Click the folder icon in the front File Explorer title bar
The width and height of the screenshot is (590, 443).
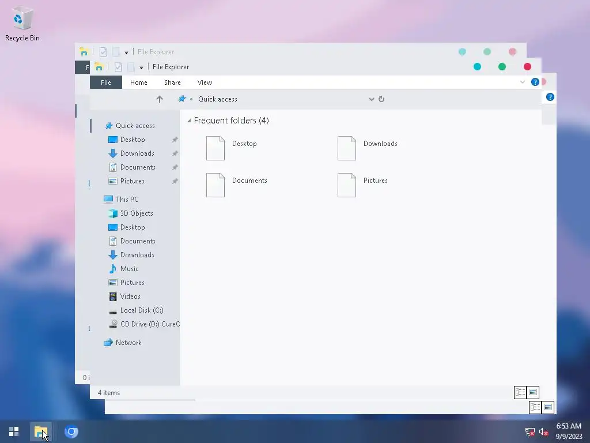tap(99, 67)
